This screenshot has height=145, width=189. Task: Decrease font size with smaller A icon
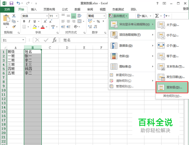click(x=51, y=21)
